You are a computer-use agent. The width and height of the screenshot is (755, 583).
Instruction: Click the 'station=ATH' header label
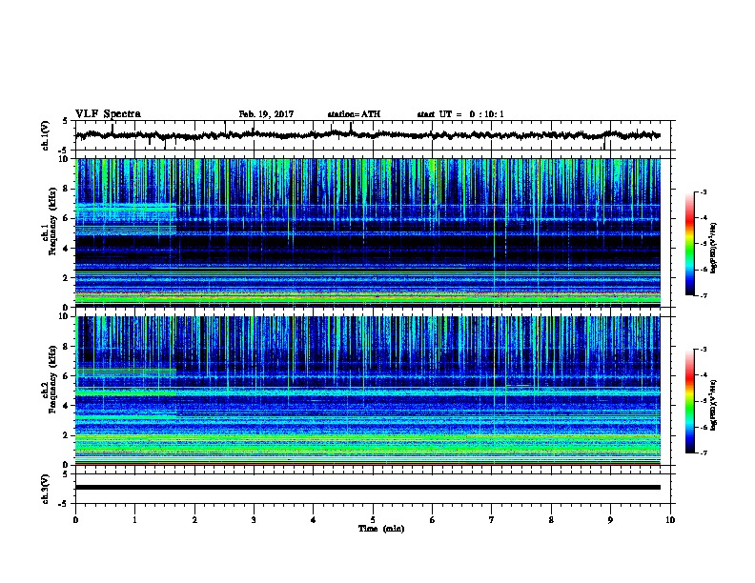[354, 114]
